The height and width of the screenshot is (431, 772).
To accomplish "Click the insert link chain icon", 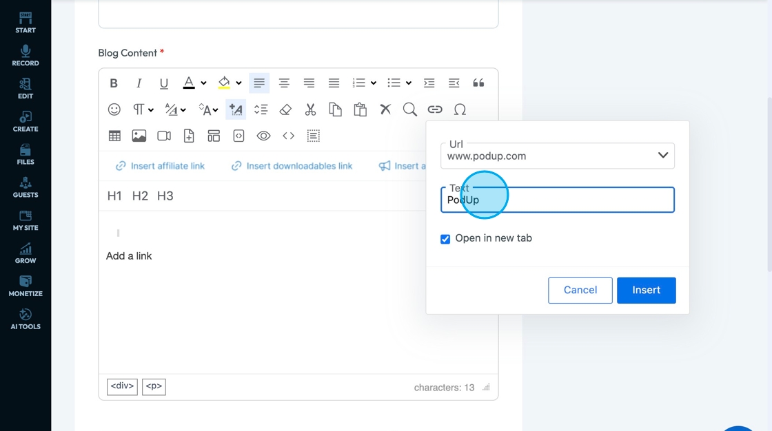I will (x=435, y=109).
